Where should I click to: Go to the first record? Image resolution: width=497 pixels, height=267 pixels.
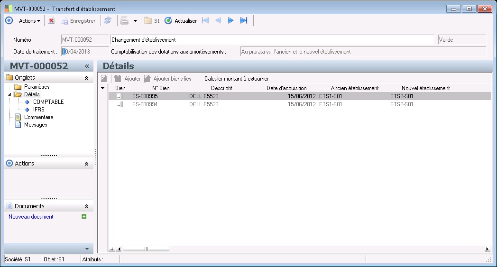click(205, 20)
